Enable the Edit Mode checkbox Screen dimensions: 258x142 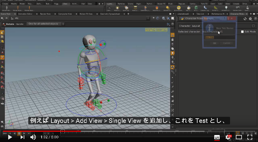242,32
